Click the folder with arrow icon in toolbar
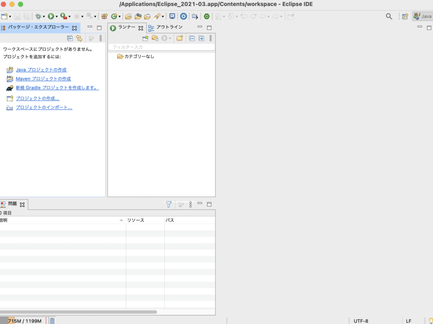This screenshot has height=324, width=433. pos(195,16)
